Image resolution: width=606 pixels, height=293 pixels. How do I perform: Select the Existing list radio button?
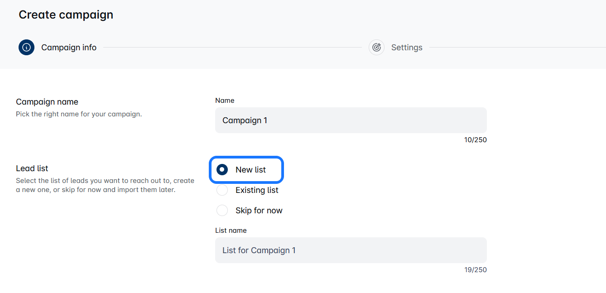222,190
